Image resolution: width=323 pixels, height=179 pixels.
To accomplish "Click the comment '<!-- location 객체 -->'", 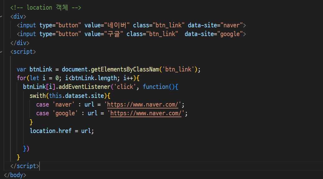I will [x=46, y=8].
